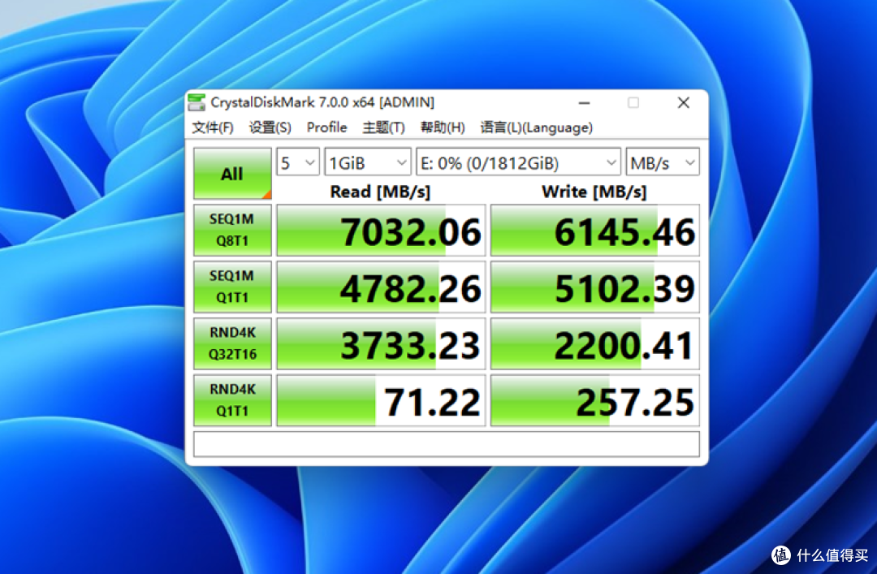Image resolution: width=877 pixels, height=574 pixels.
Task: Click the 6145.46 write result
Action: [595, 231]
